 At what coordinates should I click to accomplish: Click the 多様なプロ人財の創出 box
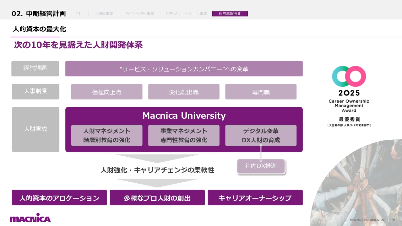[x=157, y=198]
